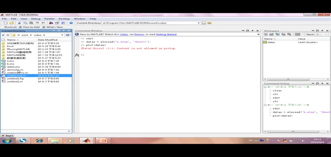Open the Debug menu
This screenshot has width=331, height=157.
pos(36,19)
